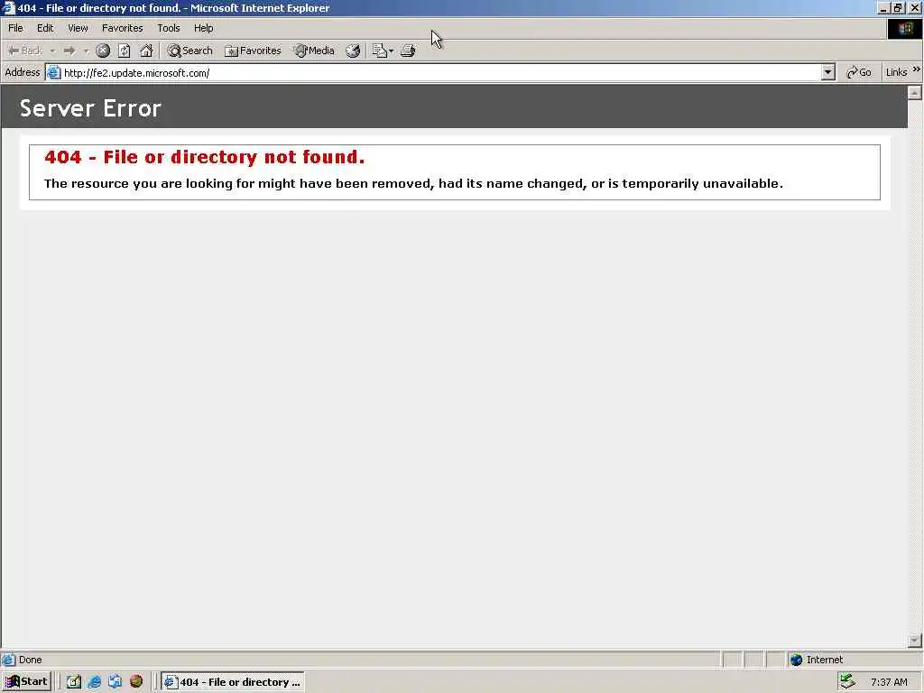924x693 pixels.
Task: Open the Start menu
Action: point(26,682)
